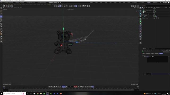Click the red Record Active Objects button
Screen dimensions: 170x95
coord(75,87)
